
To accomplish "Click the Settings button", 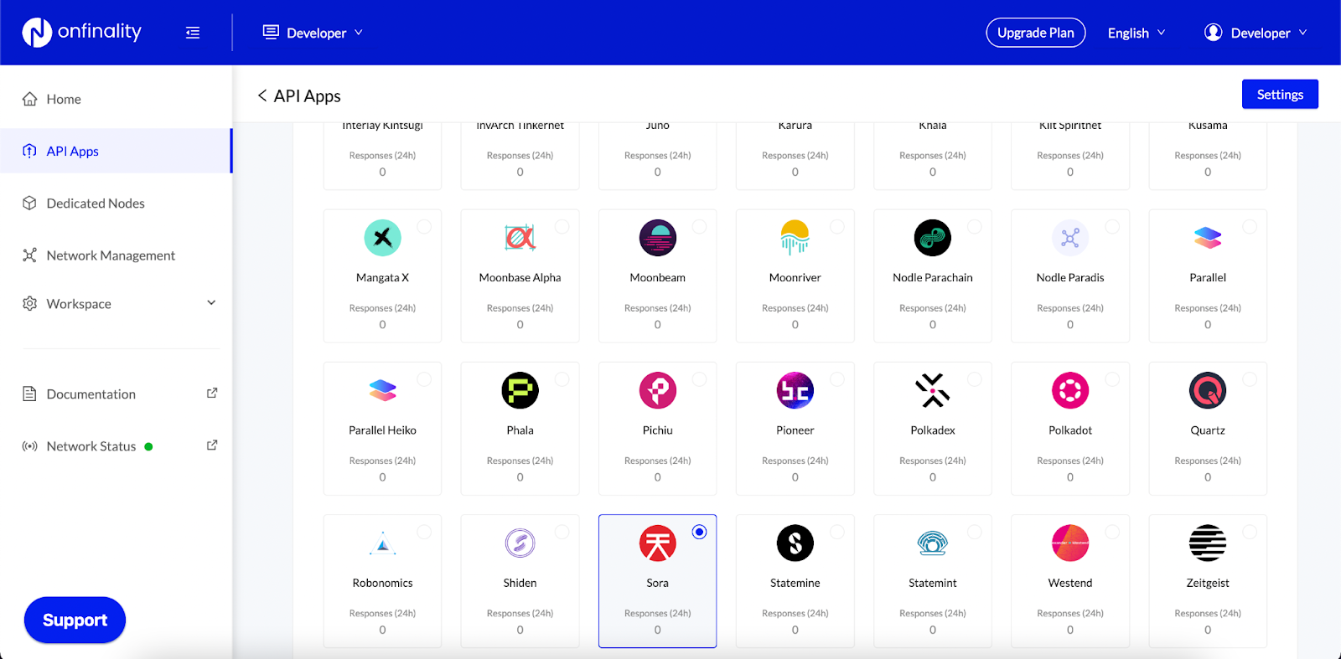I will pyautogui.click(x=1280, y=95).
